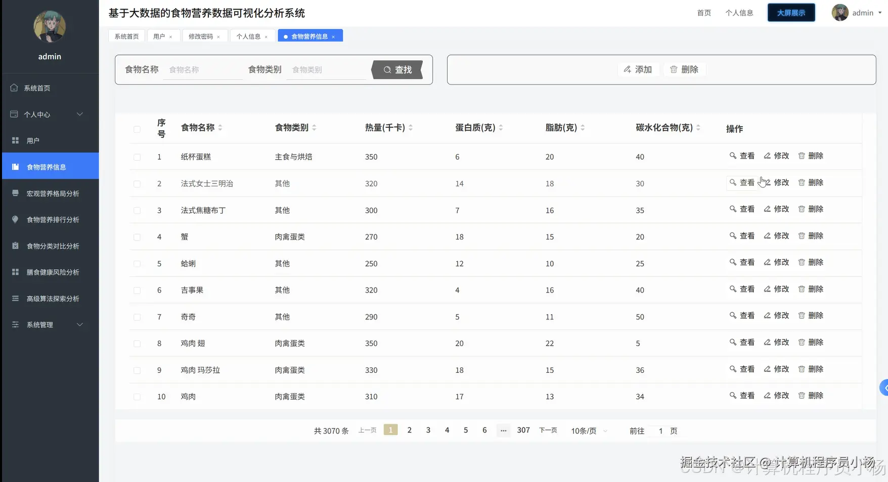Close the 修改密码 tab
Screen dimensions: 888x482
pos(218,37)
